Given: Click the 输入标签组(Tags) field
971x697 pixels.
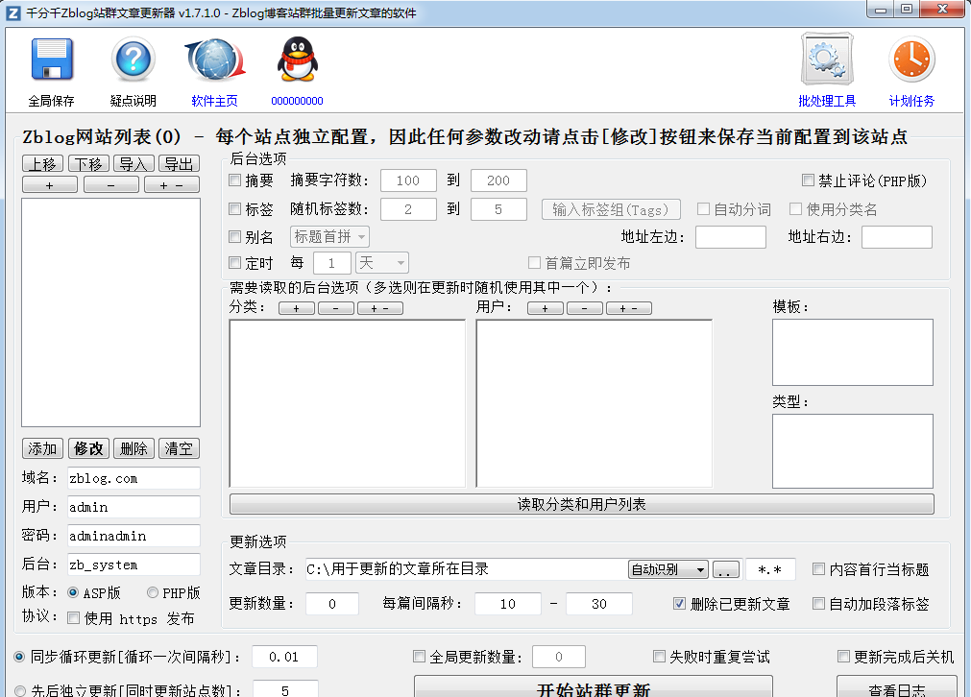Looking at the screenshot, I should 611,209.
